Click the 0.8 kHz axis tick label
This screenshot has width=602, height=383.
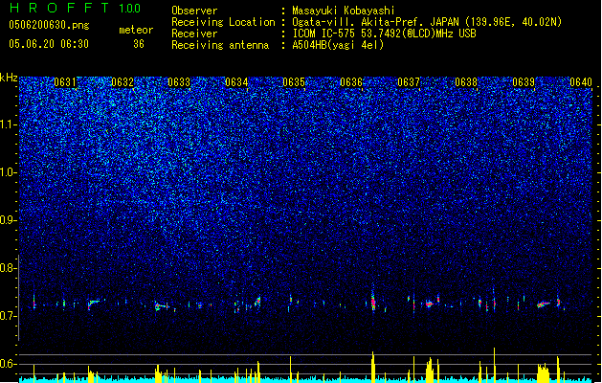pos(8,268)
